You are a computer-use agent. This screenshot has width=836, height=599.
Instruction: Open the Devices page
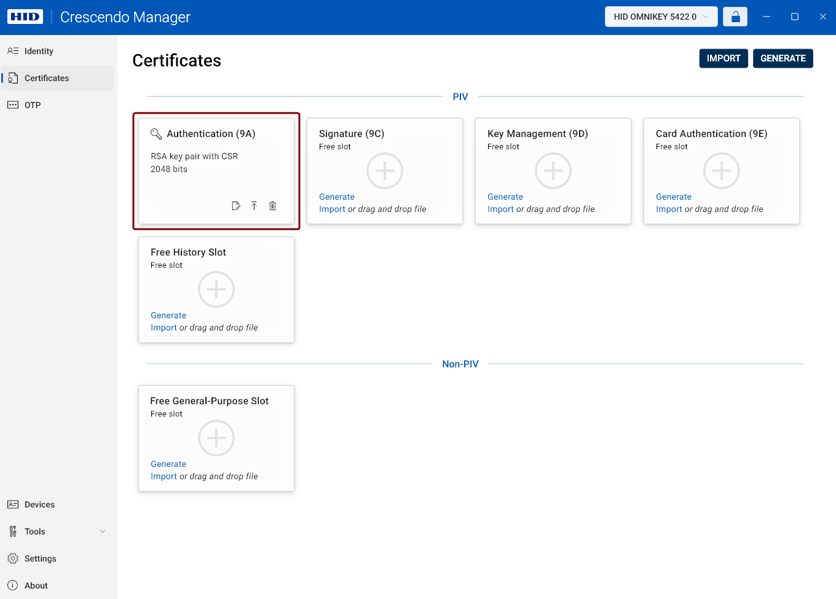coord(57,504)
